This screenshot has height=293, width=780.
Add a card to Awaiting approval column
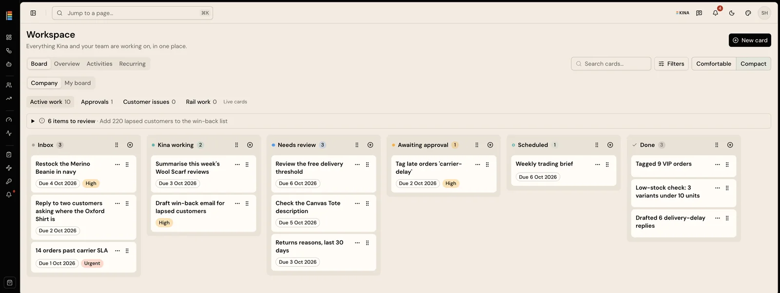coord(490,145)
